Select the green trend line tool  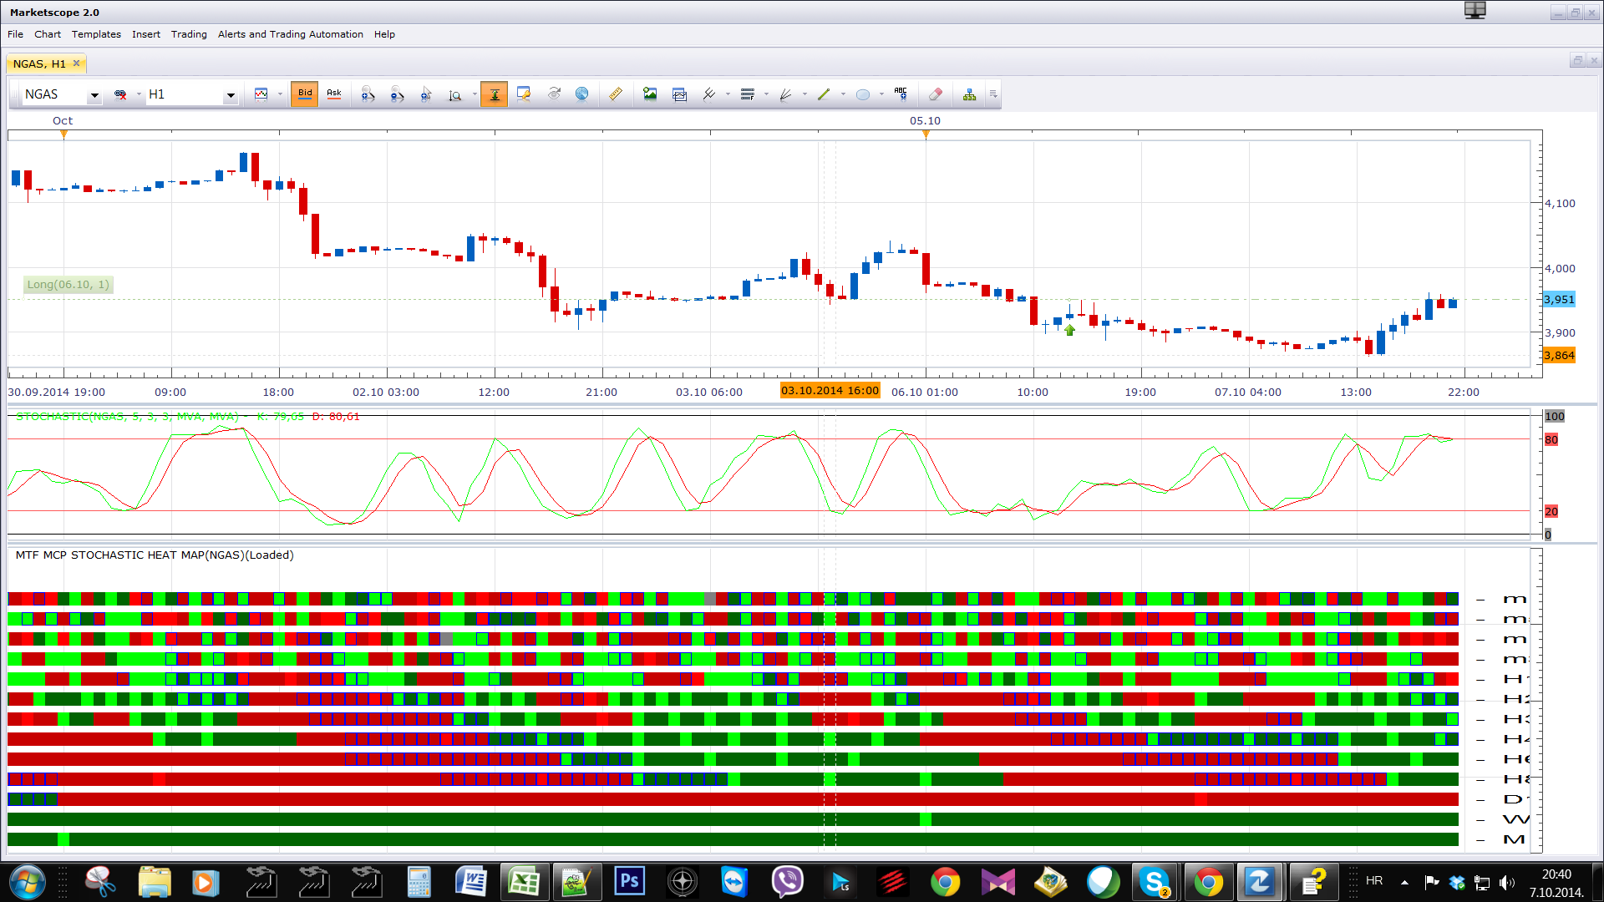click(824, 94)
